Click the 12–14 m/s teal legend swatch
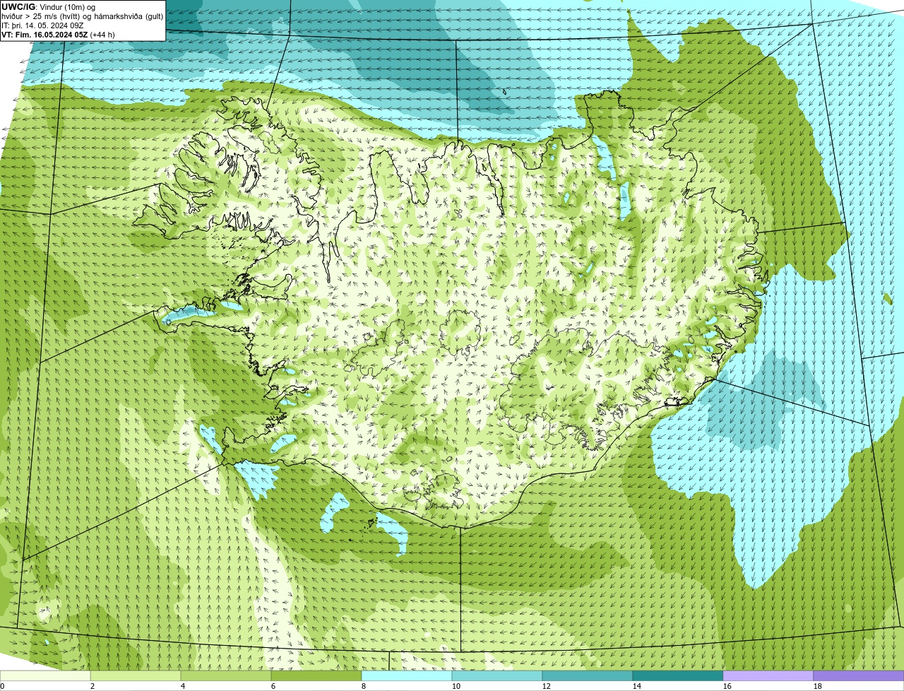 [x=588, y=675]
